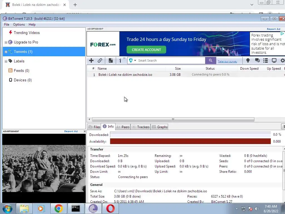Image resolution: width=285 pixels, height=214 pixels.
Task: Click the Add Torrent plus icon
Action: 91,60
